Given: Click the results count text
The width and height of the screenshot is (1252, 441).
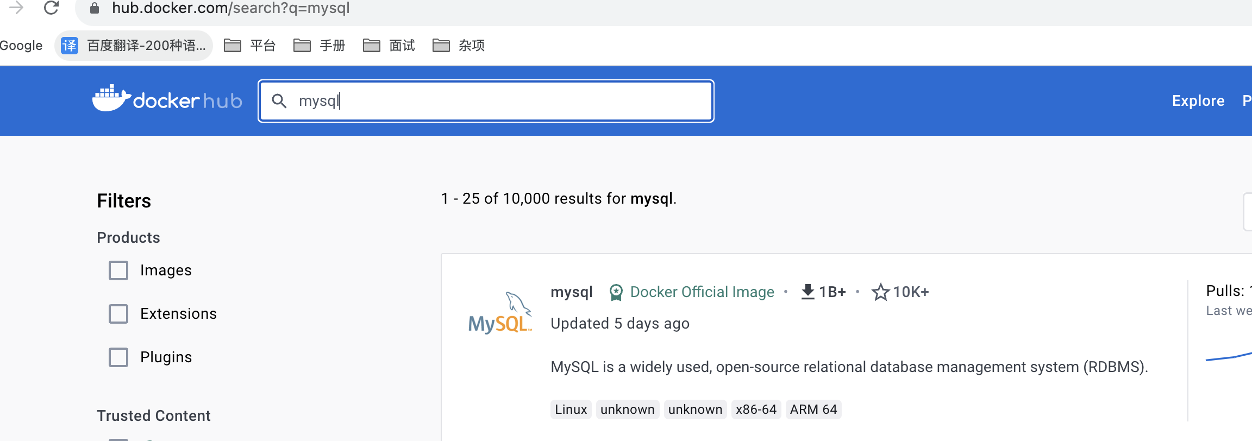Looking at the screenshot, I should click(x=559, y=199).
